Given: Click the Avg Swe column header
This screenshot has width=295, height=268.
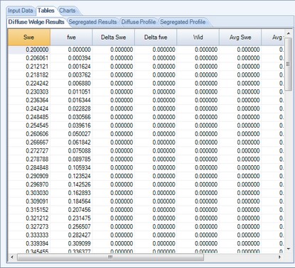Looking at the screenshot, I should (240, 38).
